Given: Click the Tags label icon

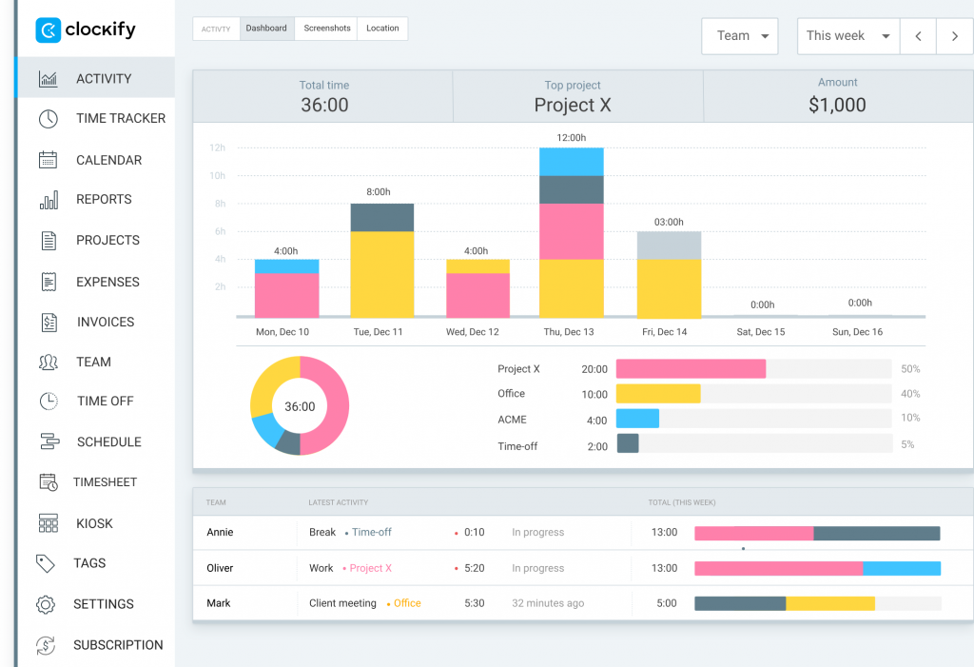Looking at the screenshot, I should click(x=46, y=563).
